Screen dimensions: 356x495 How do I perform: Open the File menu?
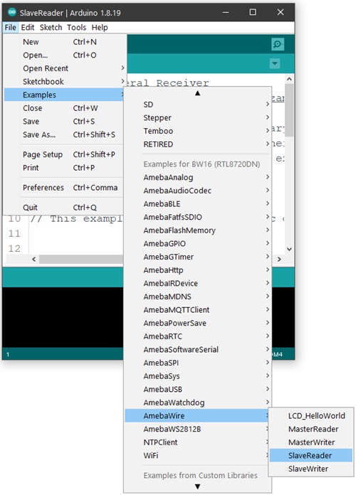[11, 28]
